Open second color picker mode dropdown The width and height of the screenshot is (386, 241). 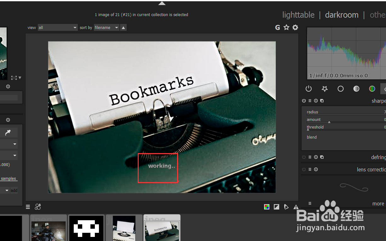coord(9,156)
